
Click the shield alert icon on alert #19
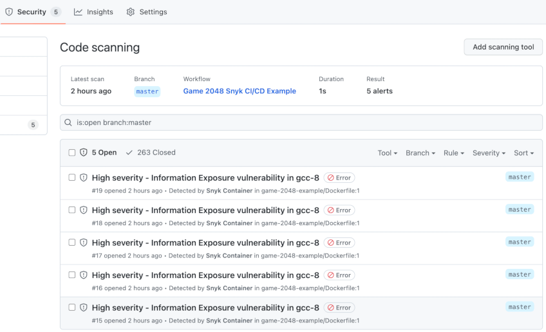(x=84, y=178)
